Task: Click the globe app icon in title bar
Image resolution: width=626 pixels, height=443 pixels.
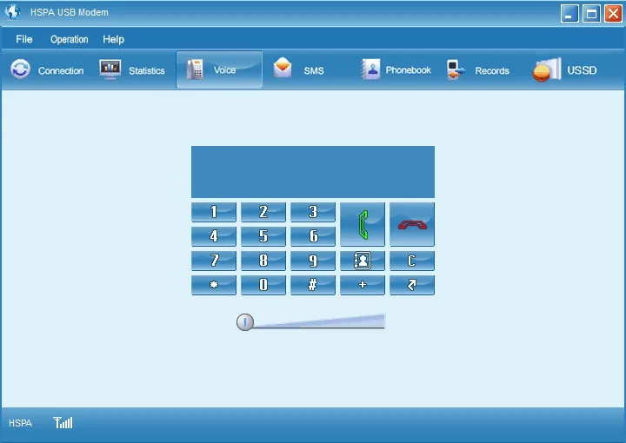Action: point(12,12)
